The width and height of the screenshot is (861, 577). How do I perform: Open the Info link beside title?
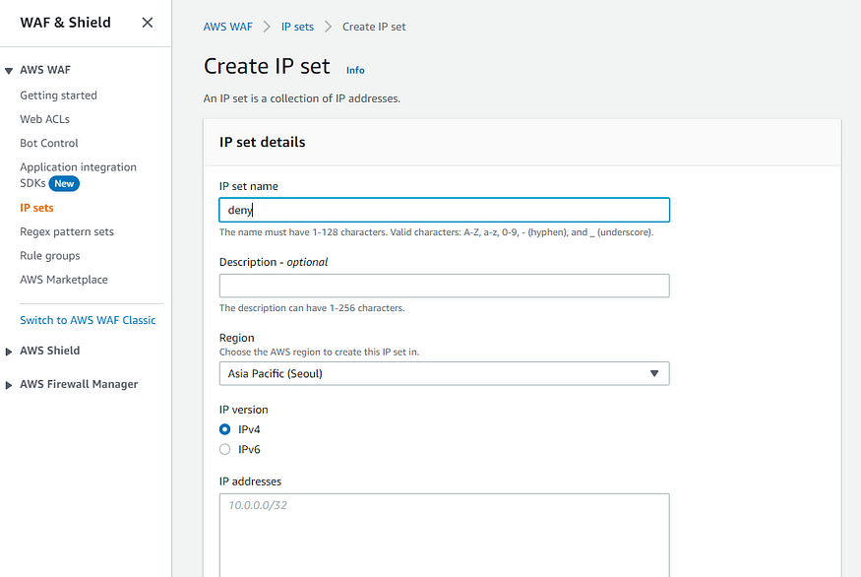pos(355,70)
